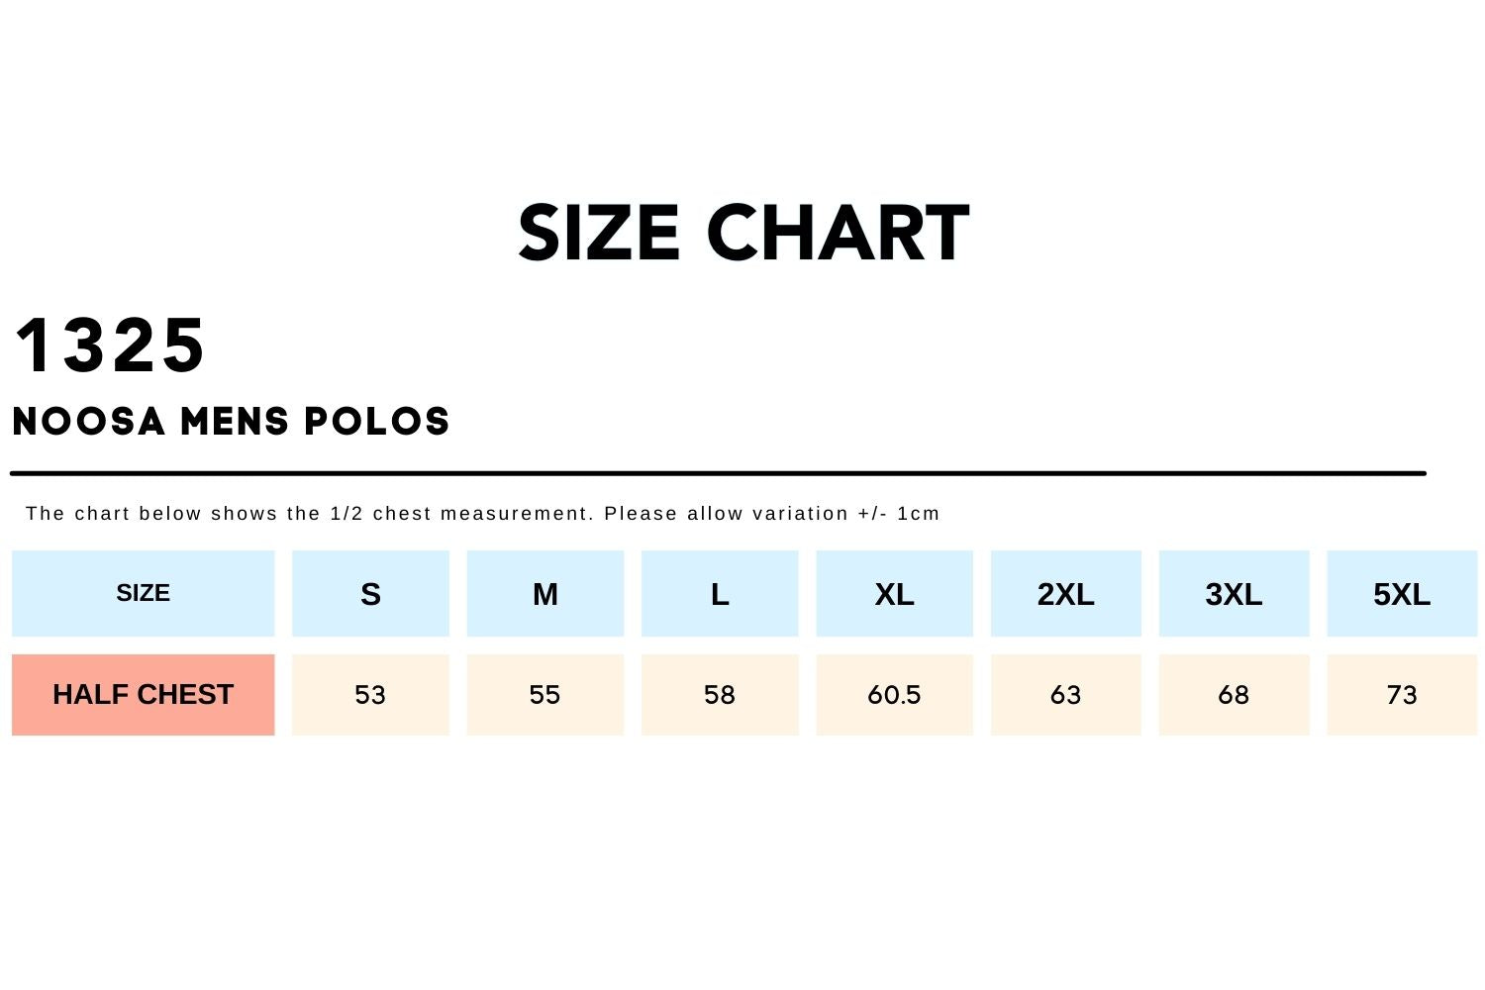The height and width of the screenshot is (990, 1485).
Task: Click the 3XL size column header
Action: tap(1234, 594)
